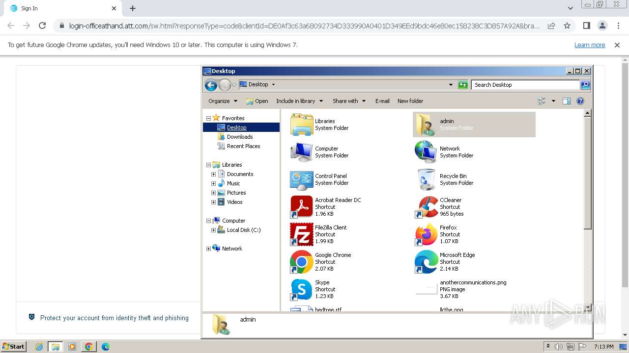Expand Local Disk (C:) node
The image size is (629, 353).
[213, 230]
